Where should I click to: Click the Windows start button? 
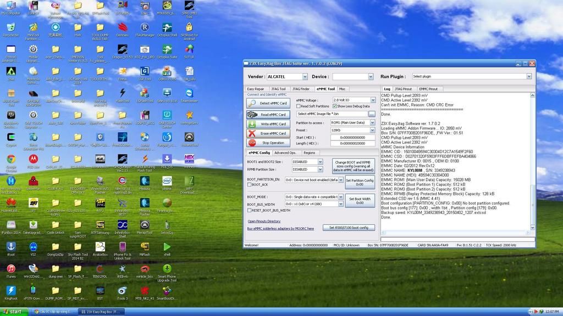pyautogui.click(x=13, y=312)
